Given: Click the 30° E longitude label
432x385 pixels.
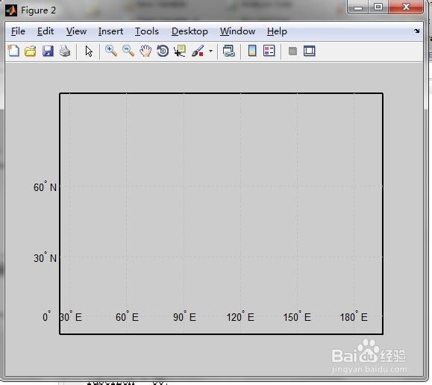Looking at the screenshot, I should (71, 316).
